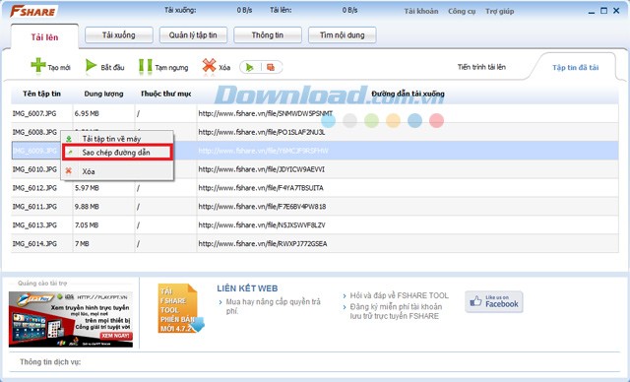This screenshot has height=382, width=630.
Task: Select the IMG_6010.JPG file row
Action: pos(315,169)
